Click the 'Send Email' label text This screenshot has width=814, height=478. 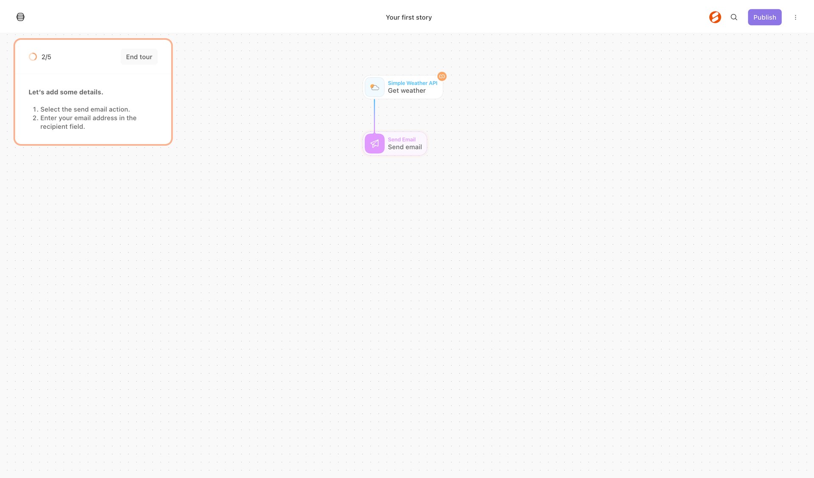pyautogui.click(x=401, y=139)
